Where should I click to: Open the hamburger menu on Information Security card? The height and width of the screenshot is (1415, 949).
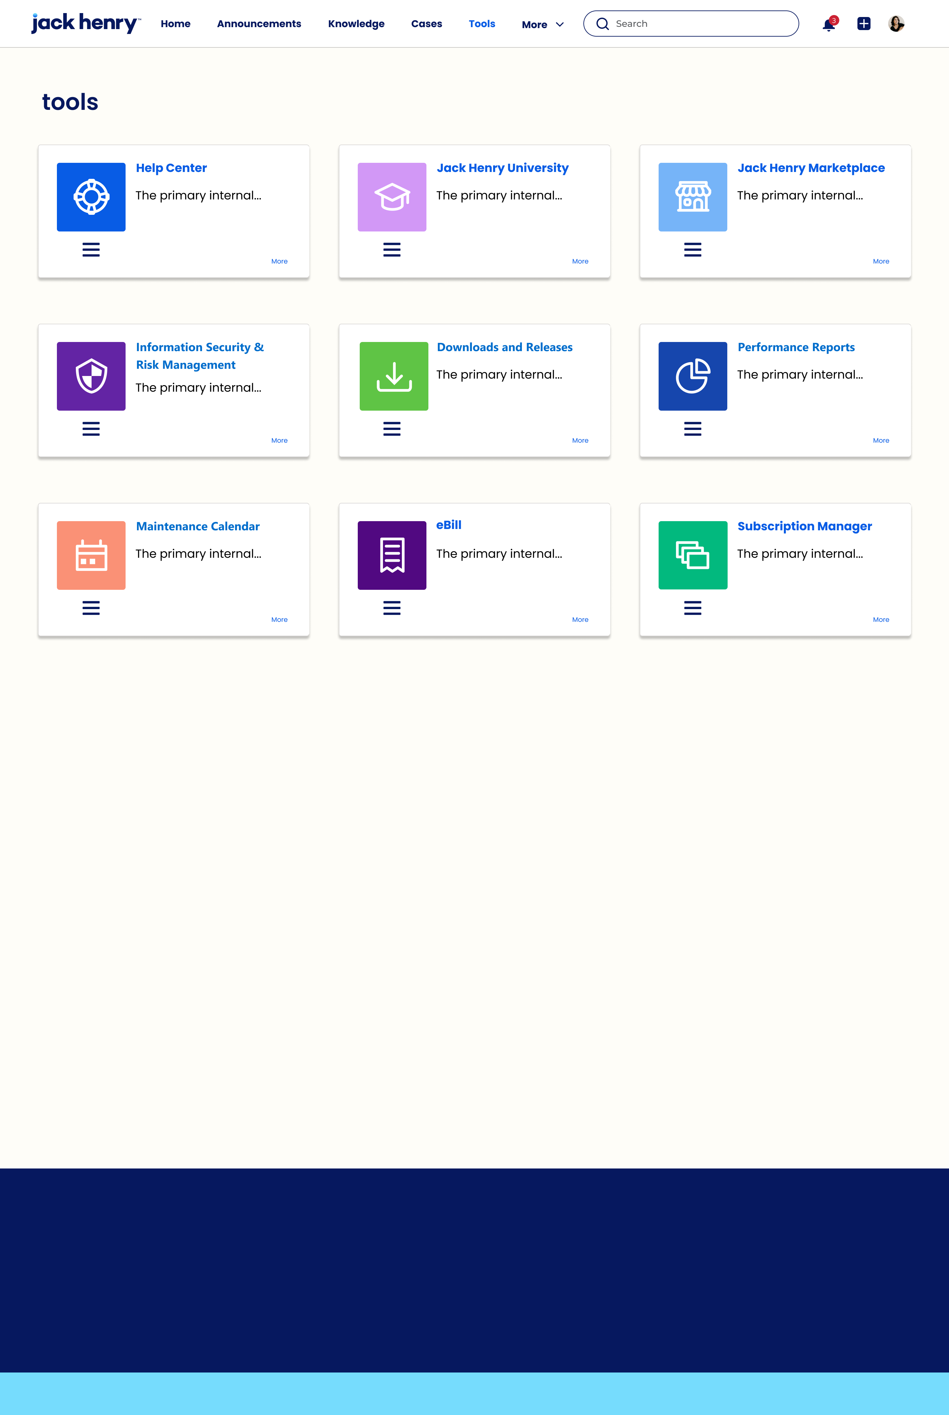point(91,429)
